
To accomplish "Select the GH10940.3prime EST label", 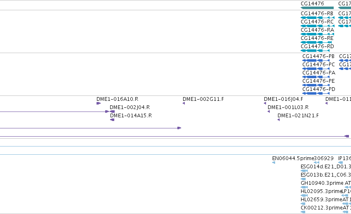I will [x=322, y=183].
